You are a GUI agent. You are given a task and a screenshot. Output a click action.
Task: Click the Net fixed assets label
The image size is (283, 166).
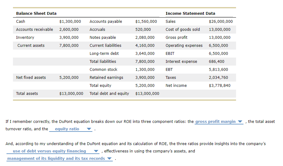point(31,78)
